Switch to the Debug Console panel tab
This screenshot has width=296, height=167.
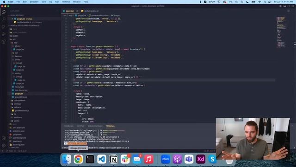[x=95, y=126]
